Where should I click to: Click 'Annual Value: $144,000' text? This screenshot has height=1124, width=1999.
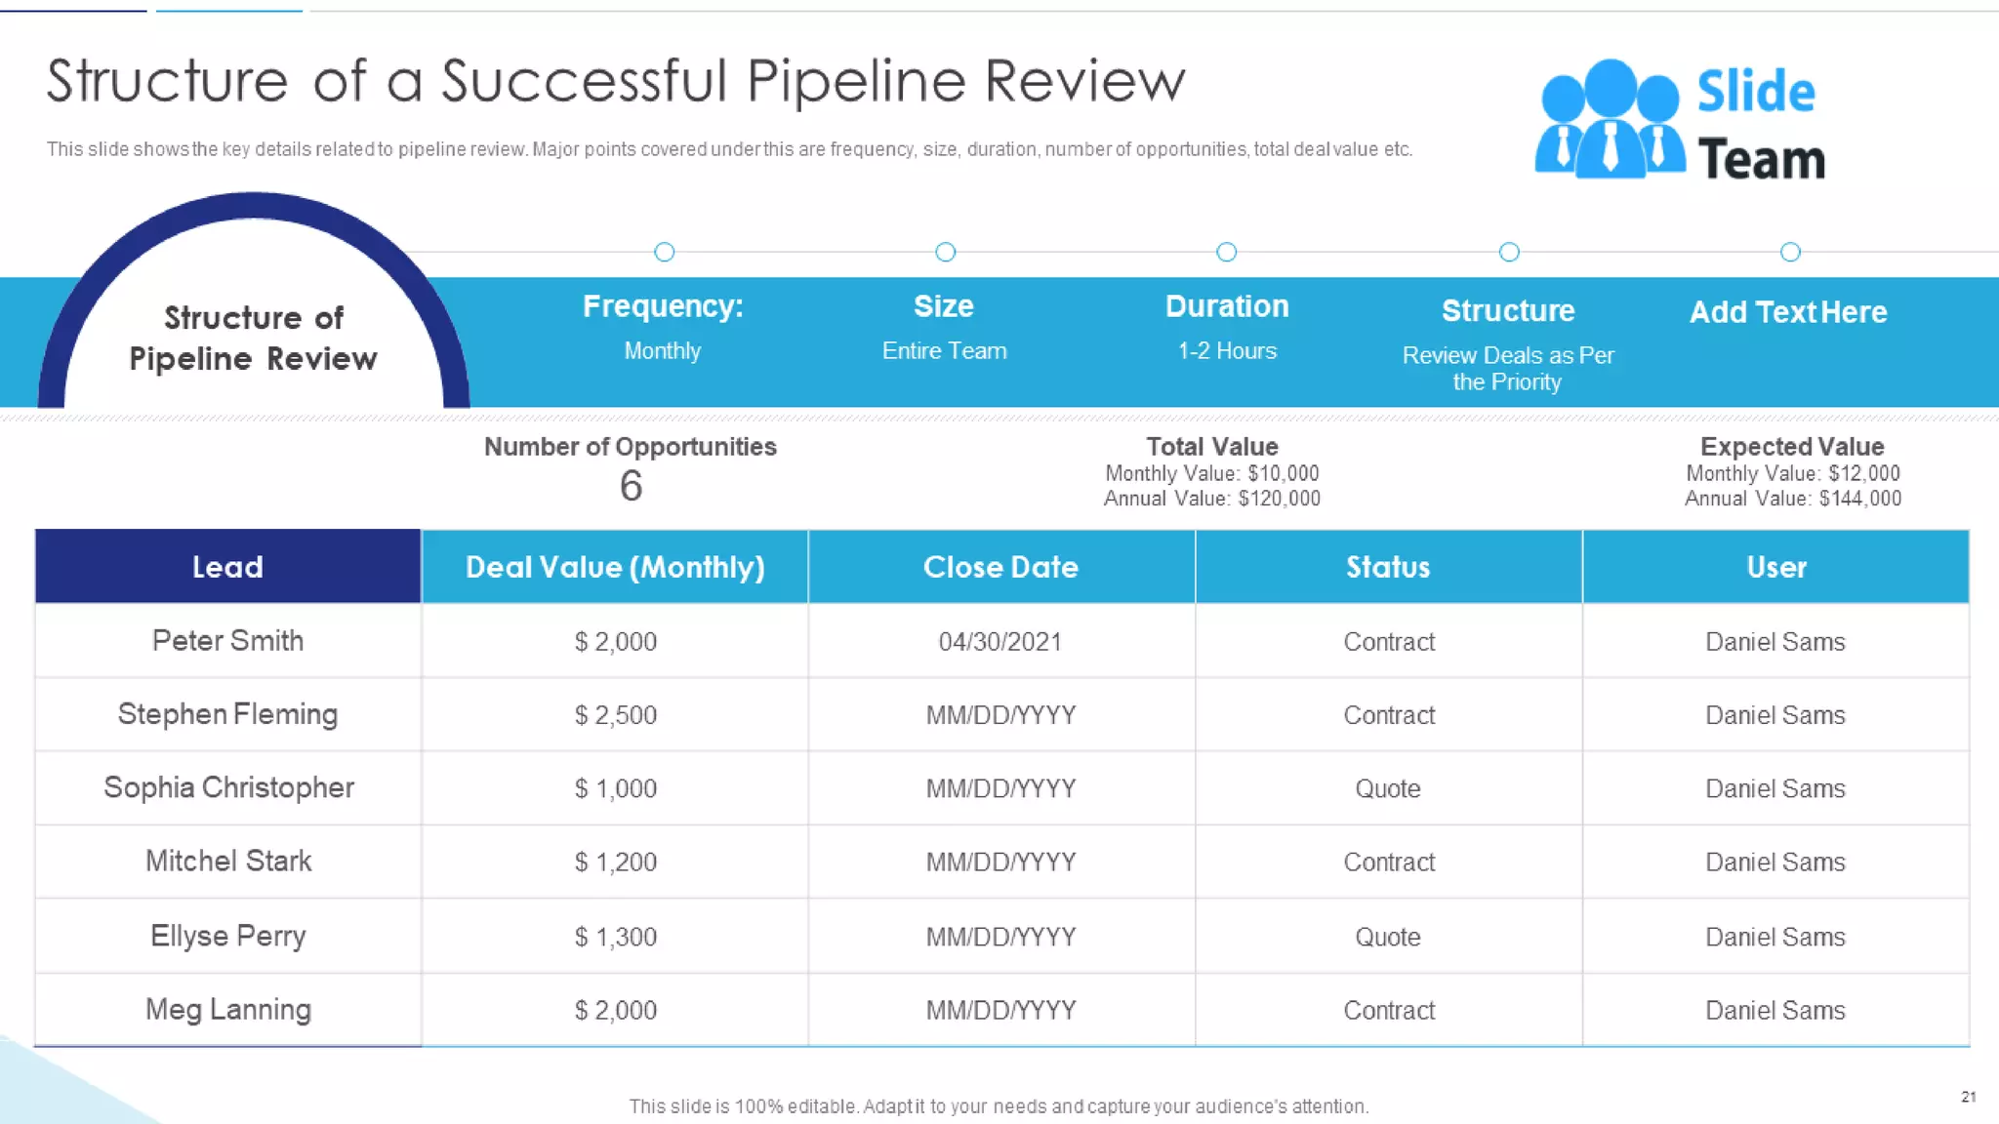pyautogui.click(x=1793, y=499)
